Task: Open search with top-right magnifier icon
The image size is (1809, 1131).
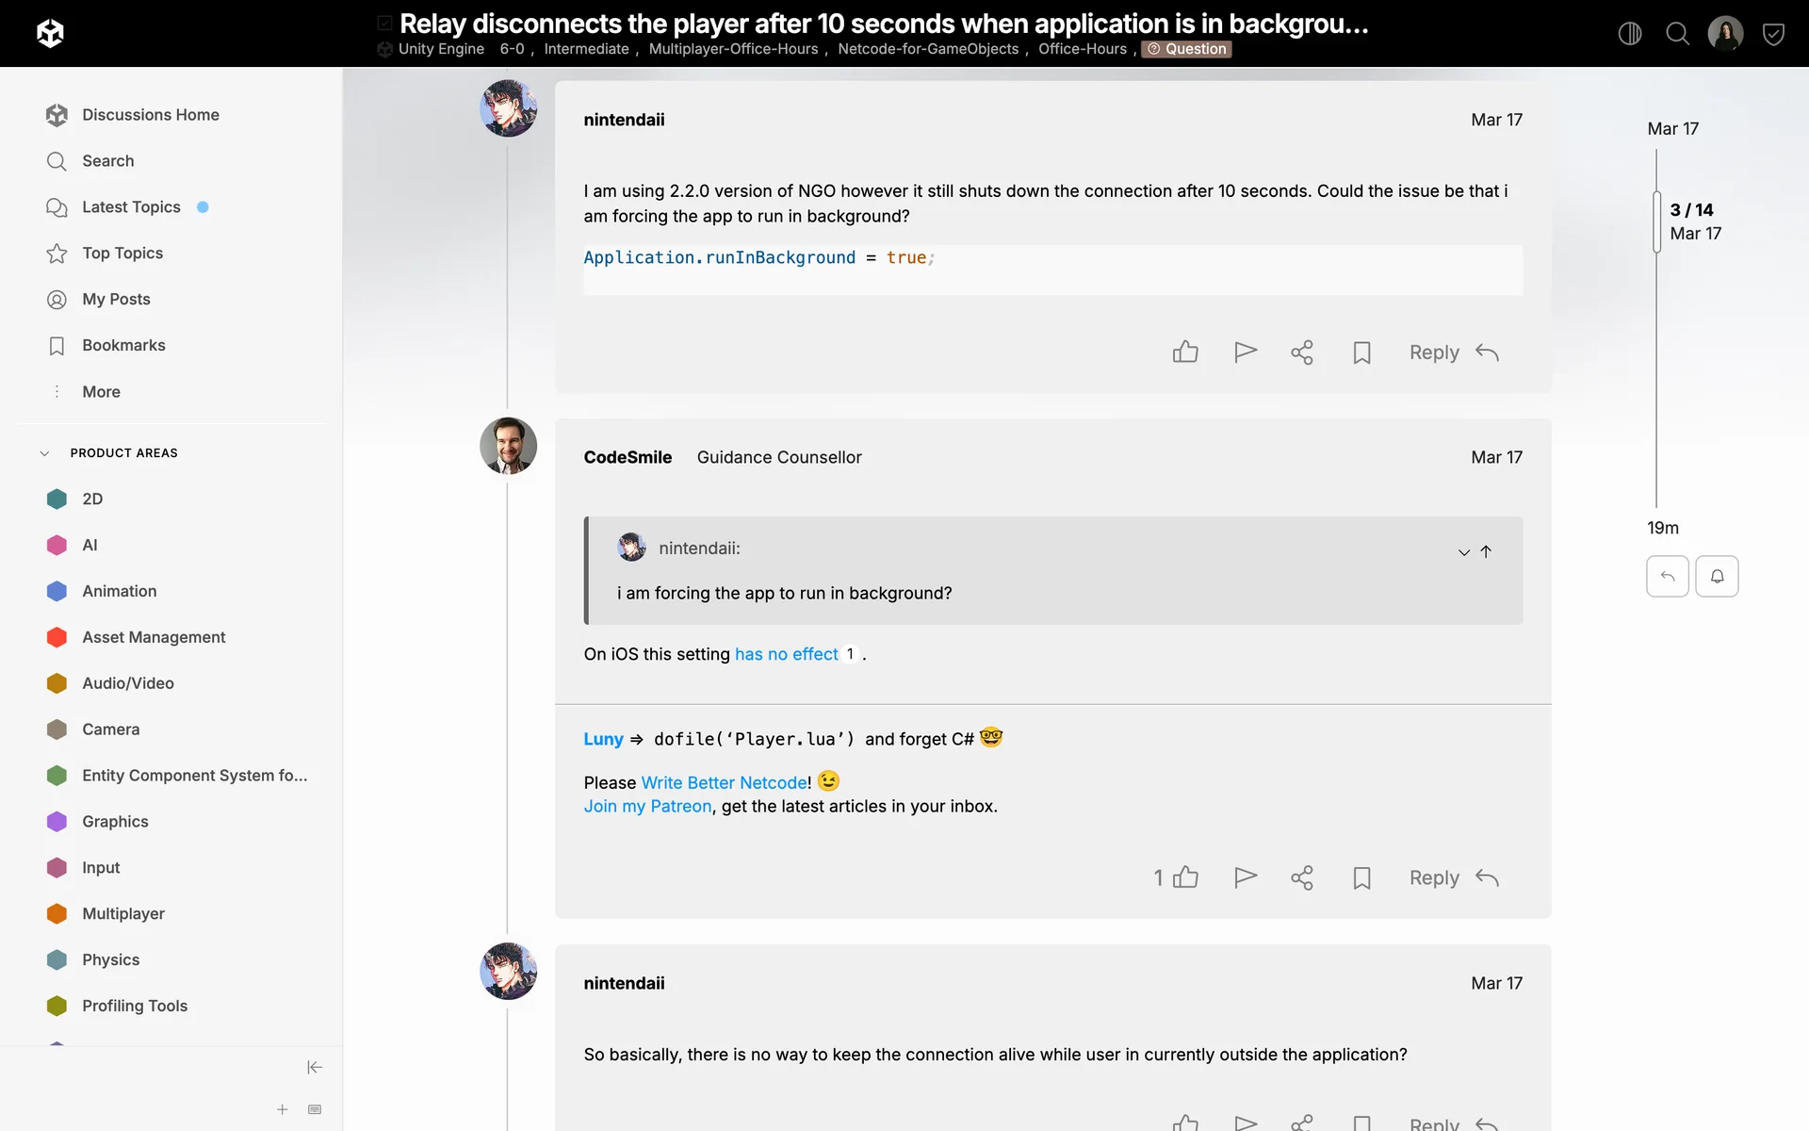Action: pyautogui.click(x=1677, y=34)
